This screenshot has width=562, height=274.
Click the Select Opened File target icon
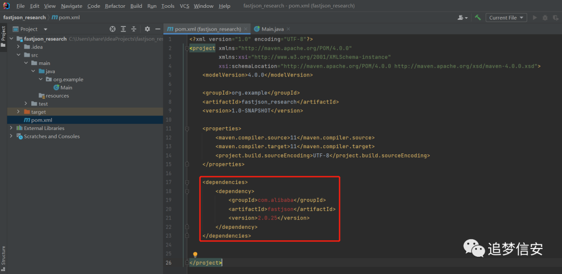[112, 29]
